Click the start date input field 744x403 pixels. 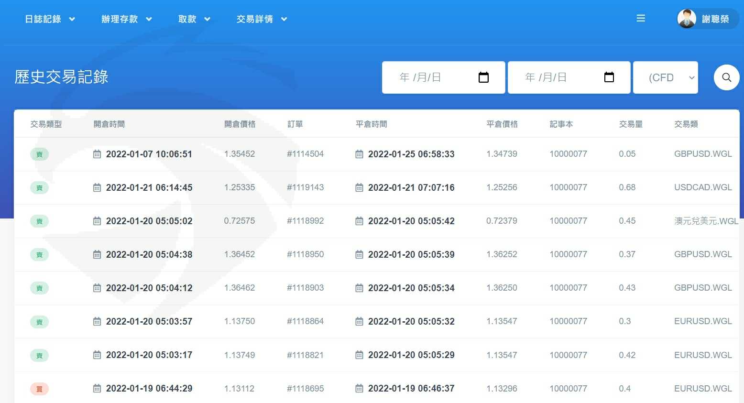point(430,77)
